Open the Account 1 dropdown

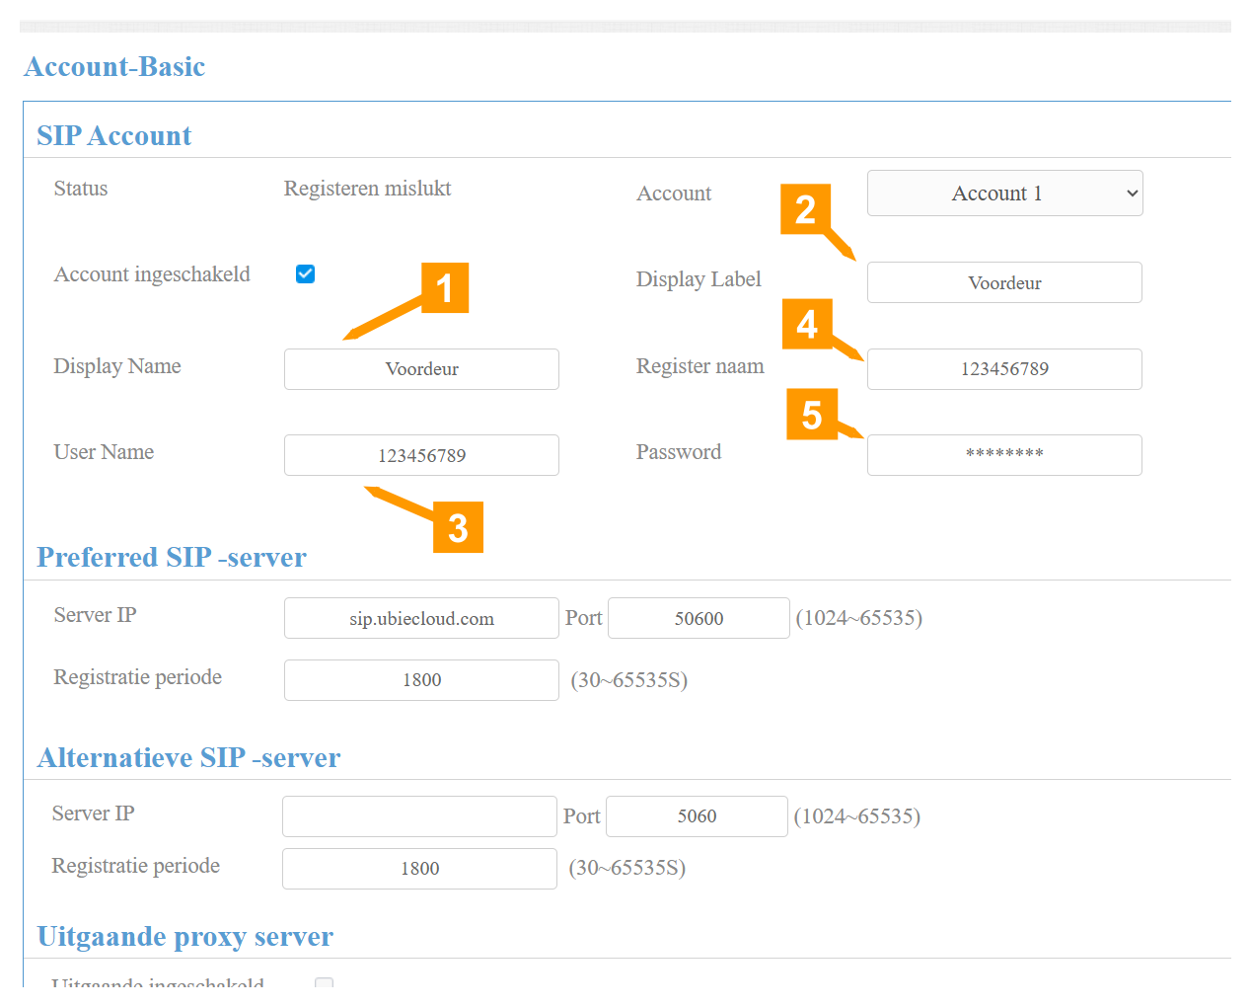pos(1004,194)
